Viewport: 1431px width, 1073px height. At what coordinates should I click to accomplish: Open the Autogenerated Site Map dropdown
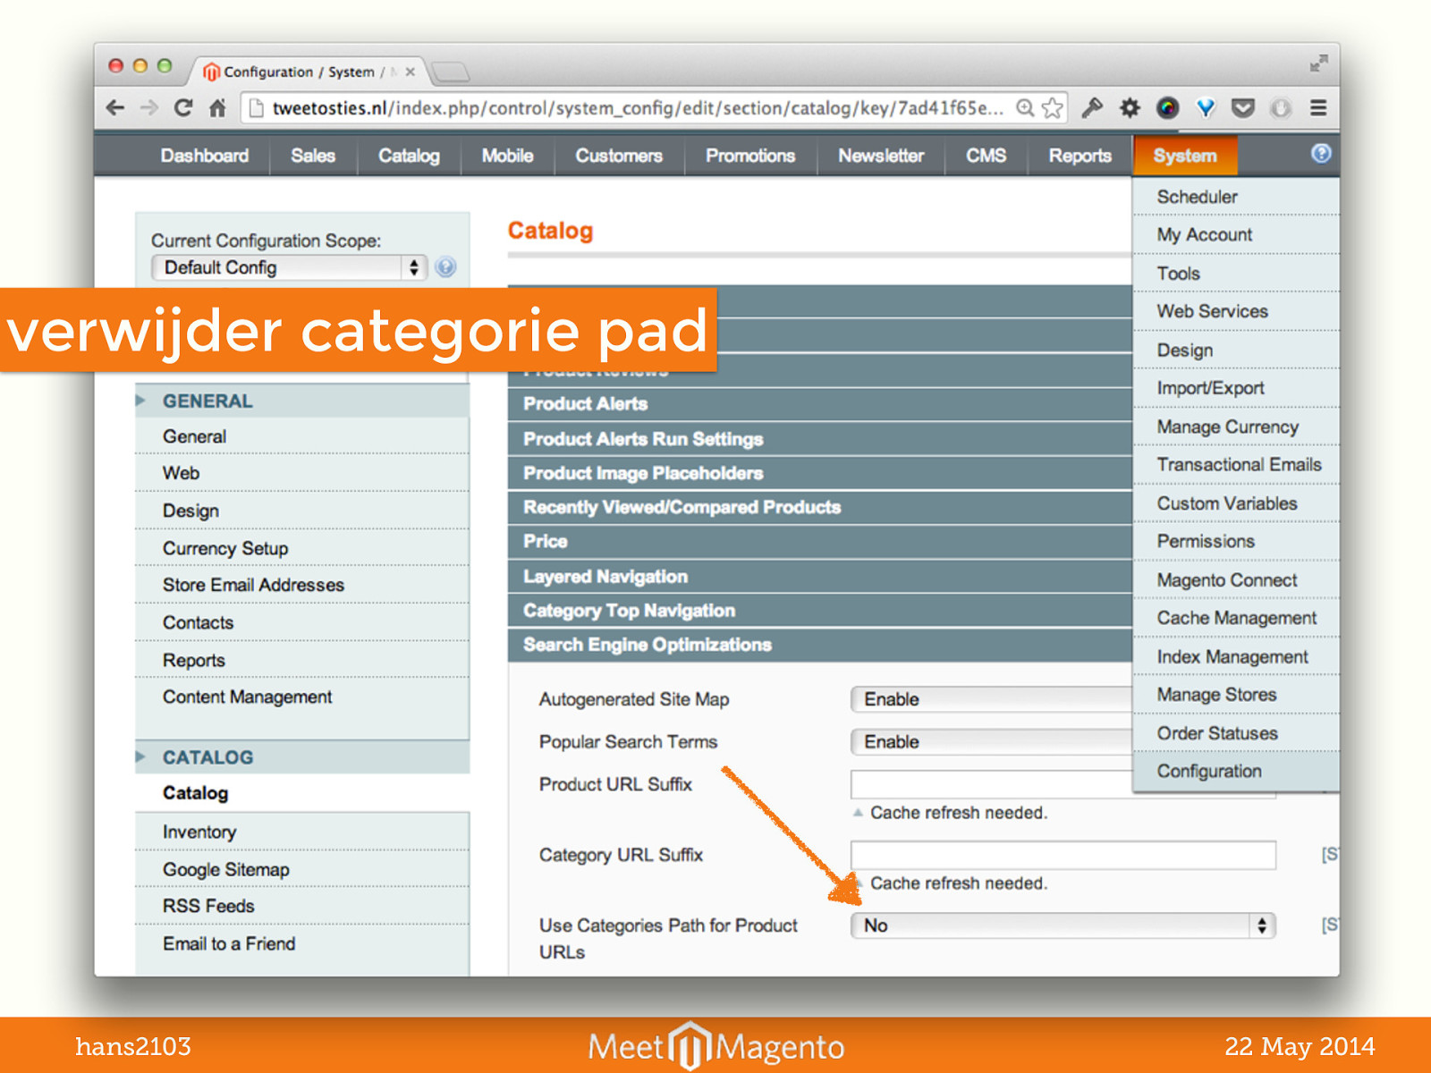991,699
